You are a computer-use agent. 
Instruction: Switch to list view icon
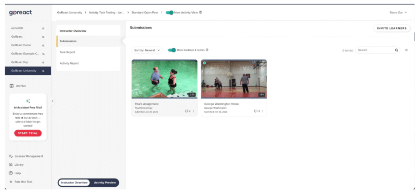[406, 50]
